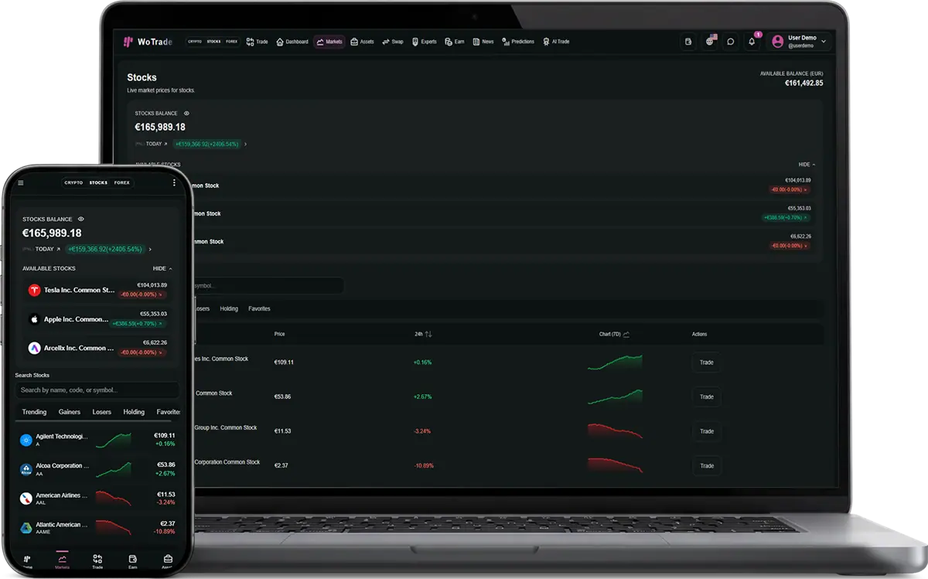Switch to FOREX mode on the laptop header
Image resolution: width=928 pixels, height=579 pixels.
(x=231, y=42)
